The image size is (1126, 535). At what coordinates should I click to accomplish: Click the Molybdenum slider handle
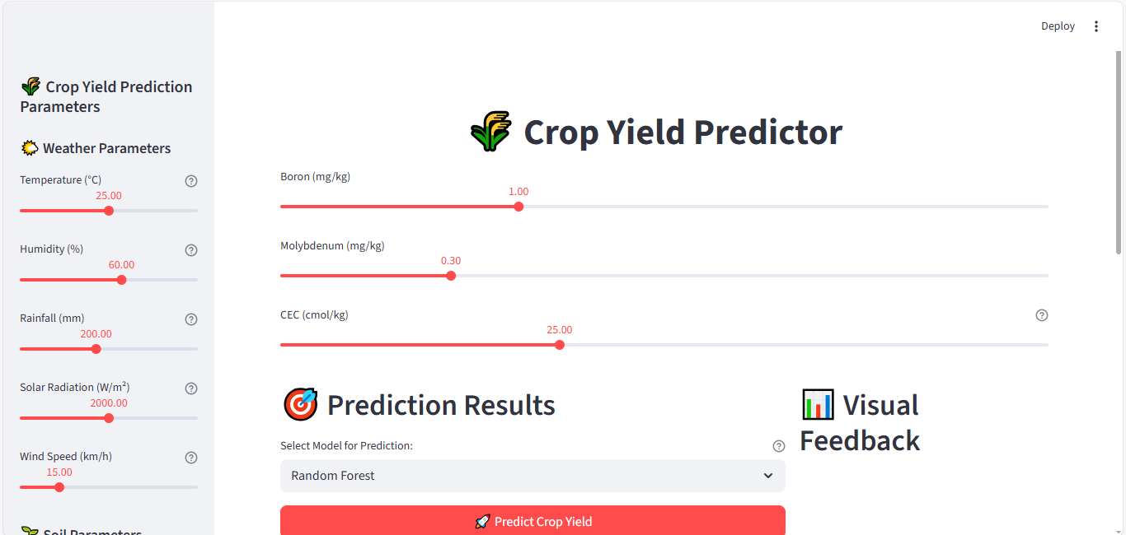[451, 276]
